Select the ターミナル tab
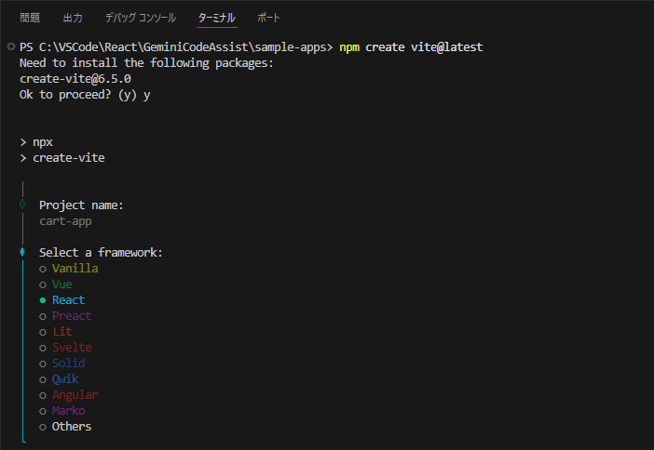 (216, 18)
